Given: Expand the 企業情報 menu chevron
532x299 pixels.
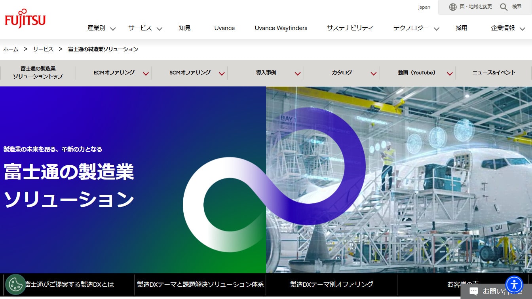Looking at the screenshot, I should [x=522, y=28].
